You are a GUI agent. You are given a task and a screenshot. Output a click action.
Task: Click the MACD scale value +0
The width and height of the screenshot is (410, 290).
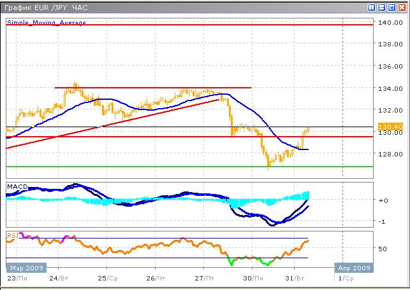383,200
